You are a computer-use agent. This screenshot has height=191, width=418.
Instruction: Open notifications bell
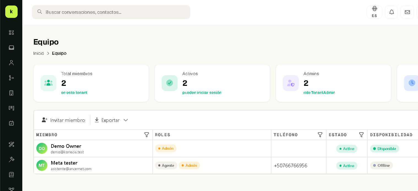[x=392, y=12]
